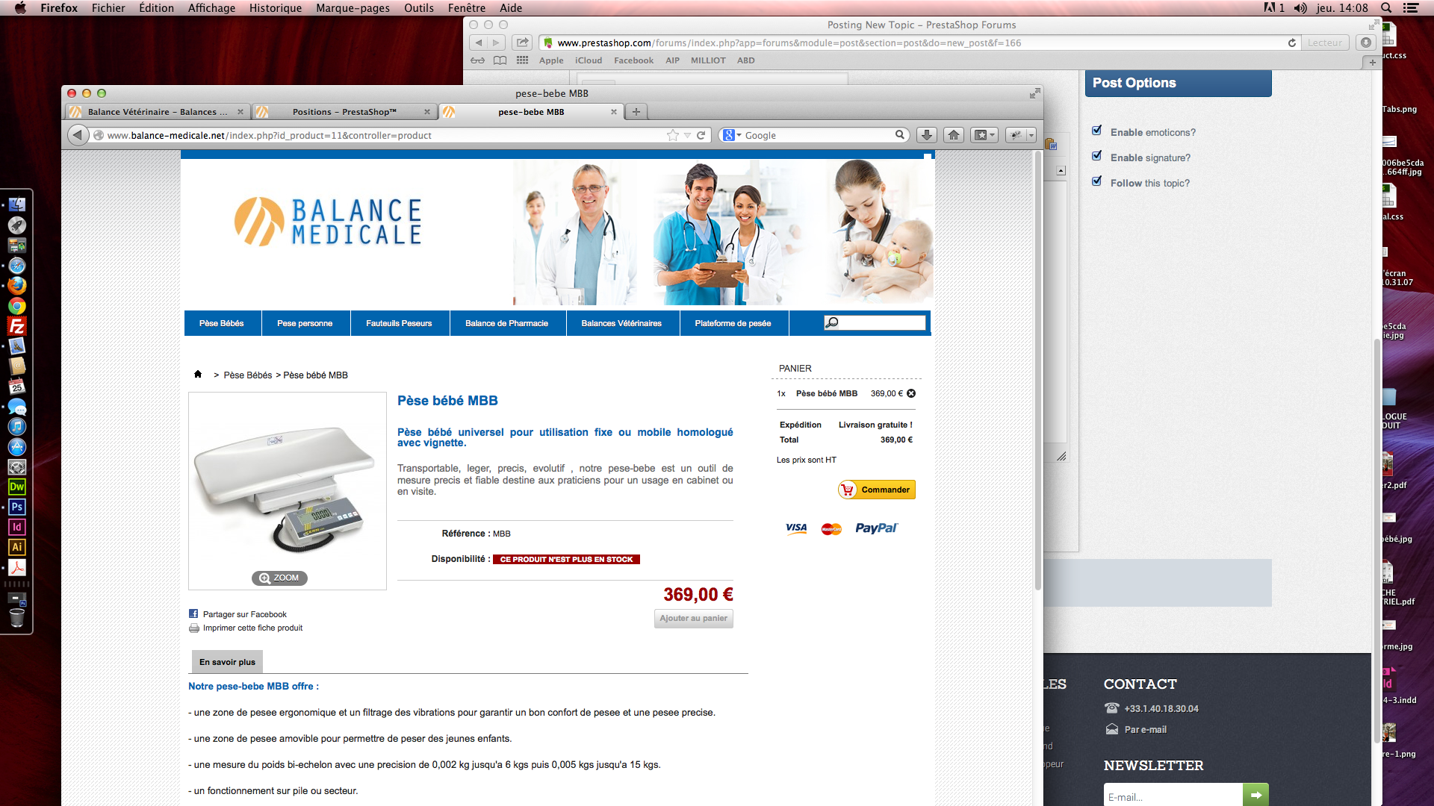Open Safari Top Sites grid icon
The image size is (1434, 806).
click(x=522, y=60)
